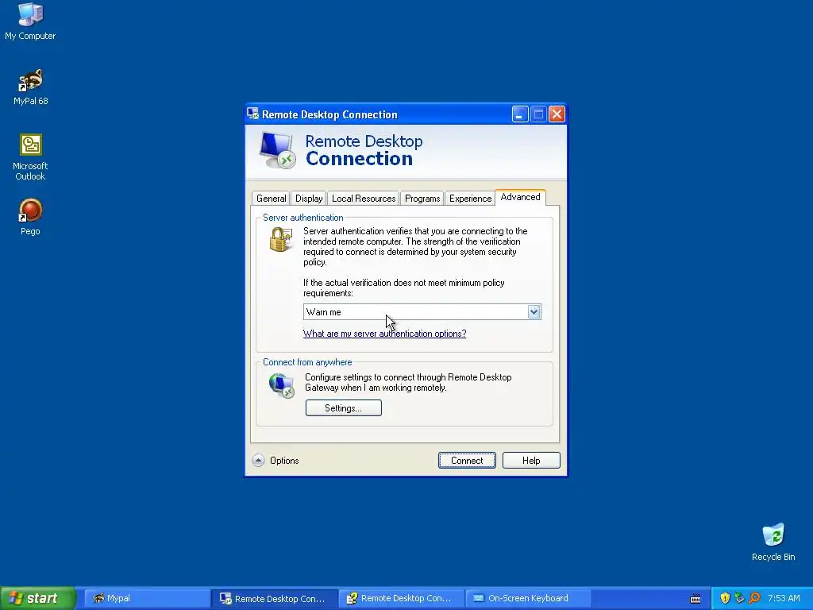Viewport: 813px width, 610px height.
Task: Open What are my server authentication options link
Action: [384, 334]
